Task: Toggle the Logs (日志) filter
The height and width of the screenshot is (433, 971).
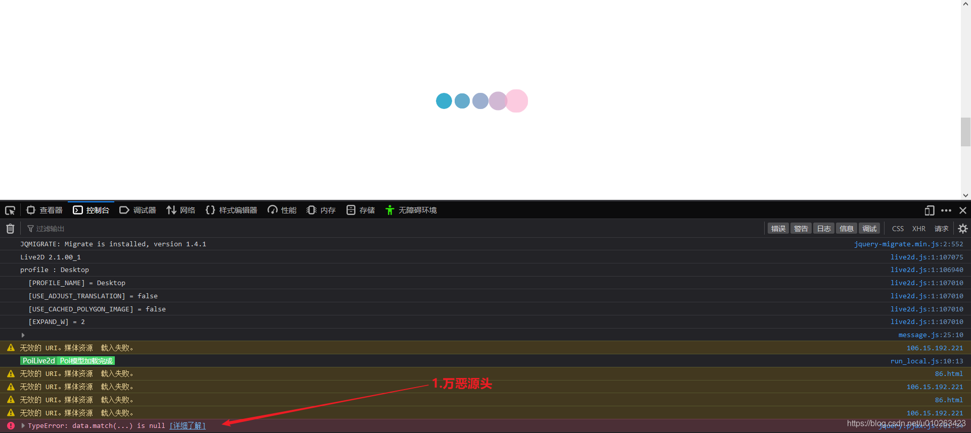Action: 824,229
